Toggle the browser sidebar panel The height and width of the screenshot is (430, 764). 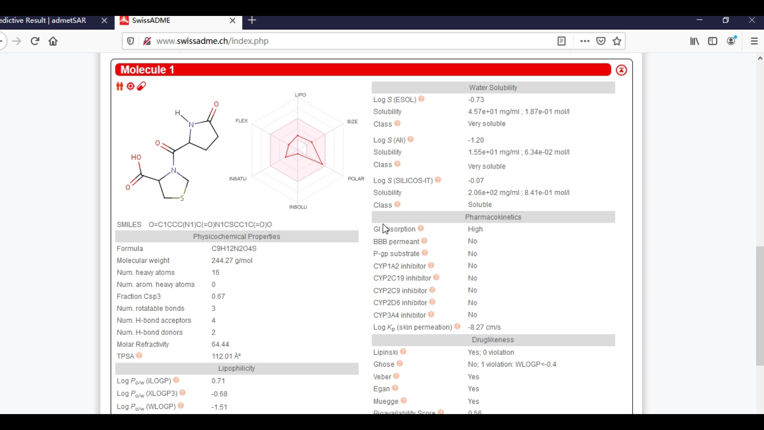(713, 41)
